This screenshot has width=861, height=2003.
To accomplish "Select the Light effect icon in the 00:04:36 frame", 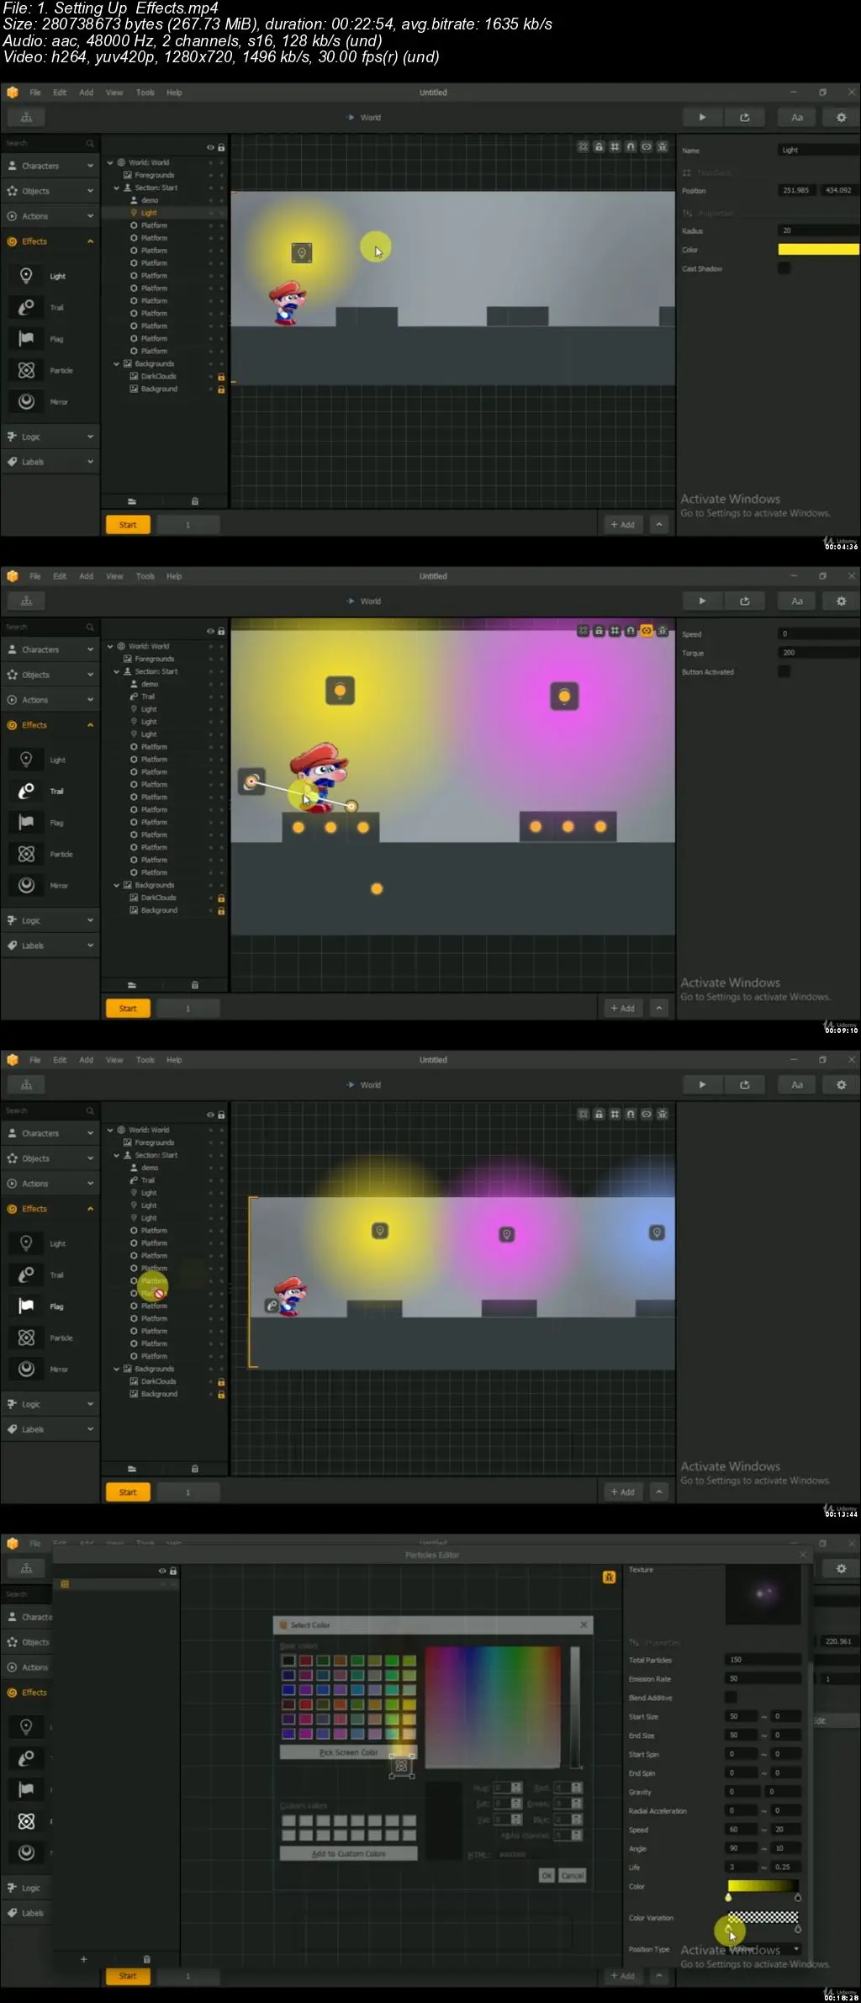I will 26,276.
